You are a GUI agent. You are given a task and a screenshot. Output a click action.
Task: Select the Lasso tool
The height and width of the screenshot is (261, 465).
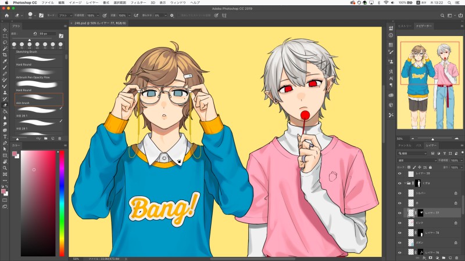click(x=5, y=42)
